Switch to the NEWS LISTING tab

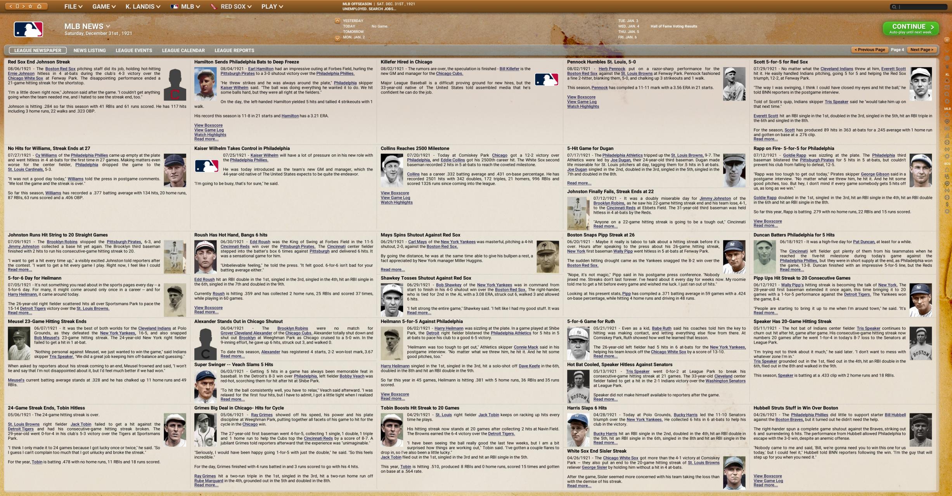click(90, 50)
